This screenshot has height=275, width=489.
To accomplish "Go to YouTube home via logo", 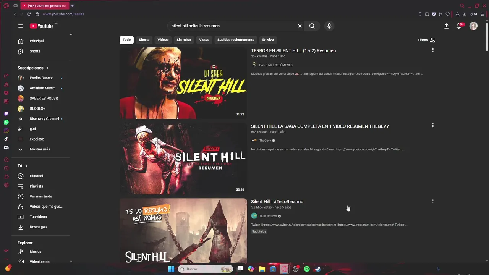I will [x=42, y=26].
